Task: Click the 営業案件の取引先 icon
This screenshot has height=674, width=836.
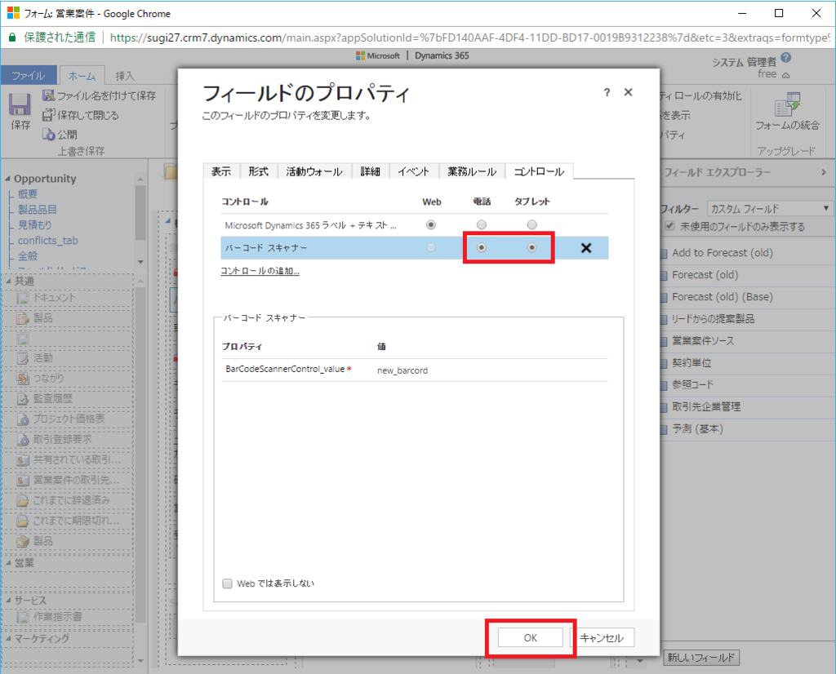Action: click(23, 480)
